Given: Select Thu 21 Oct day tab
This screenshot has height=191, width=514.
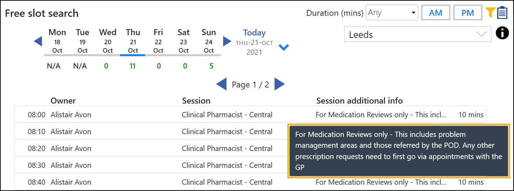Looking at the screenshot, I should 133,41.
